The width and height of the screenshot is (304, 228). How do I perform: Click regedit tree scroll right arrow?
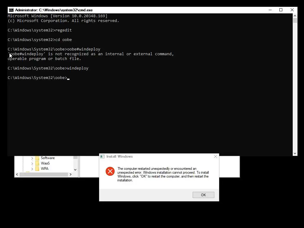click(x=71, y=175)
